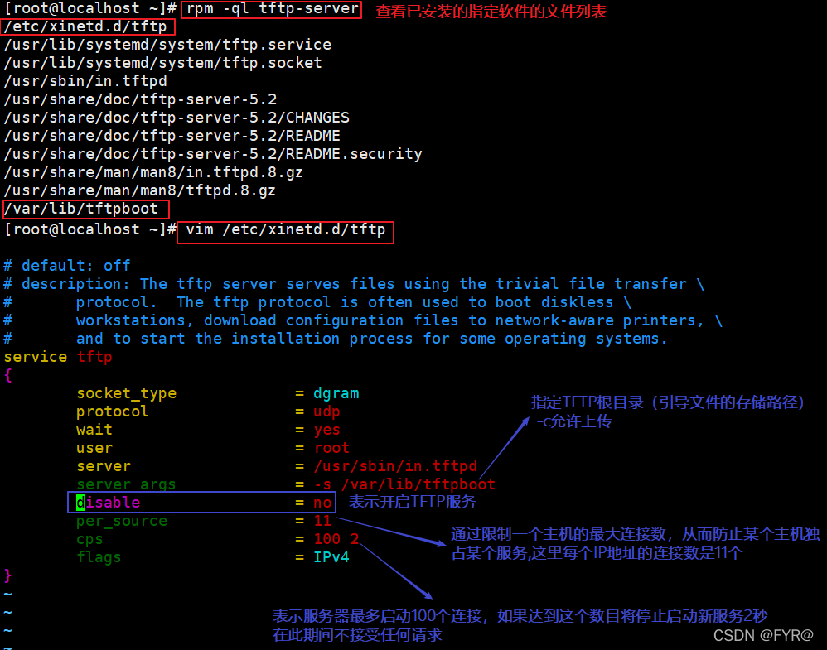Click the cps value 100 2
The width and height of the screenshot is (827, 650).
click(336, 539)
